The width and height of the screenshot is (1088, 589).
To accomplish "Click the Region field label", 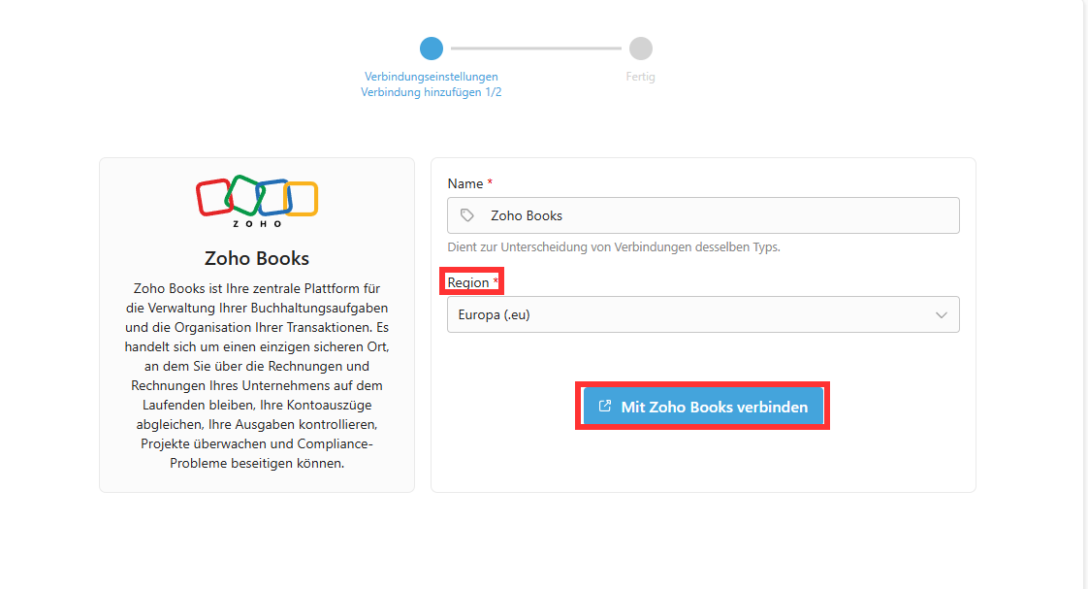I will (468, 282).
